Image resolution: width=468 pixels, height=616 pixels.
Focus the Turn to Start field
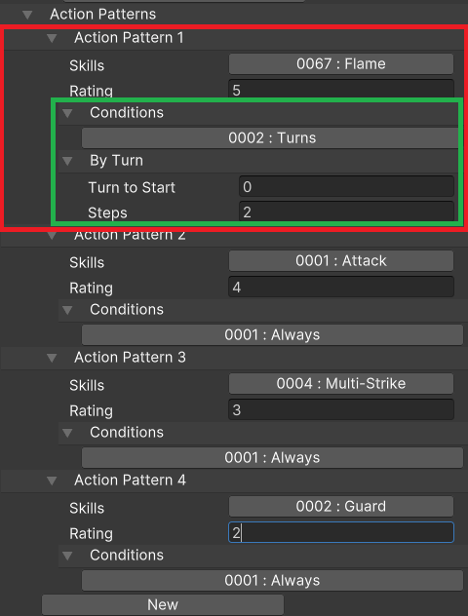click(346, 186)
